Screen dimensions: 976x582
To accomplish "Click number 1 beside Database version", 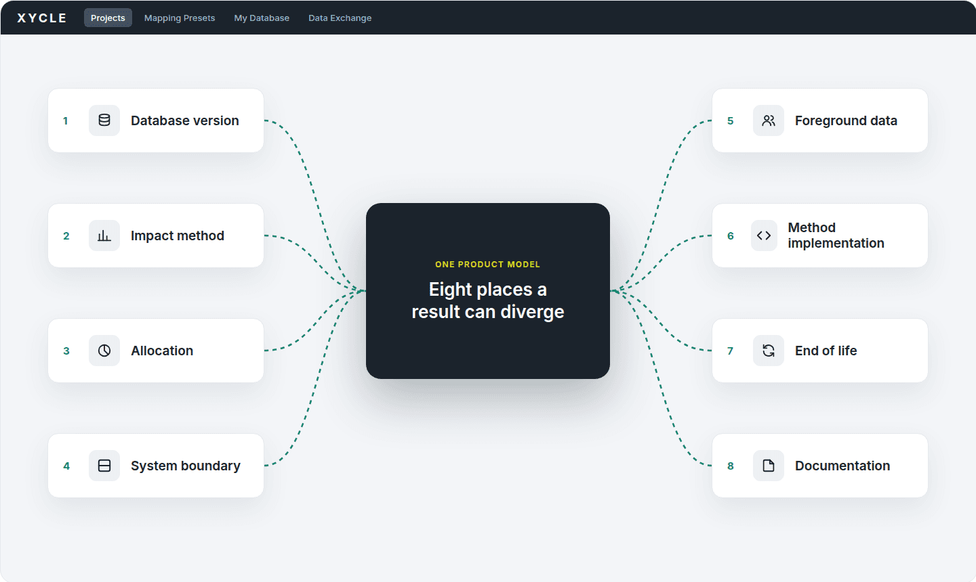I will (66, 120).
